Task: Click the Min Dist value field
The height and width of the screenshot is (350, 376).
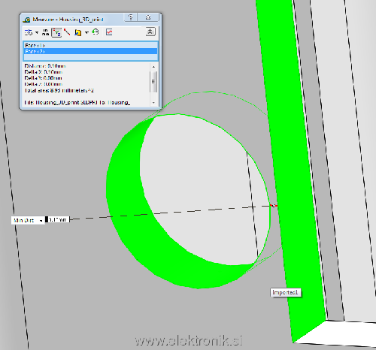Action: pos(57,219)
